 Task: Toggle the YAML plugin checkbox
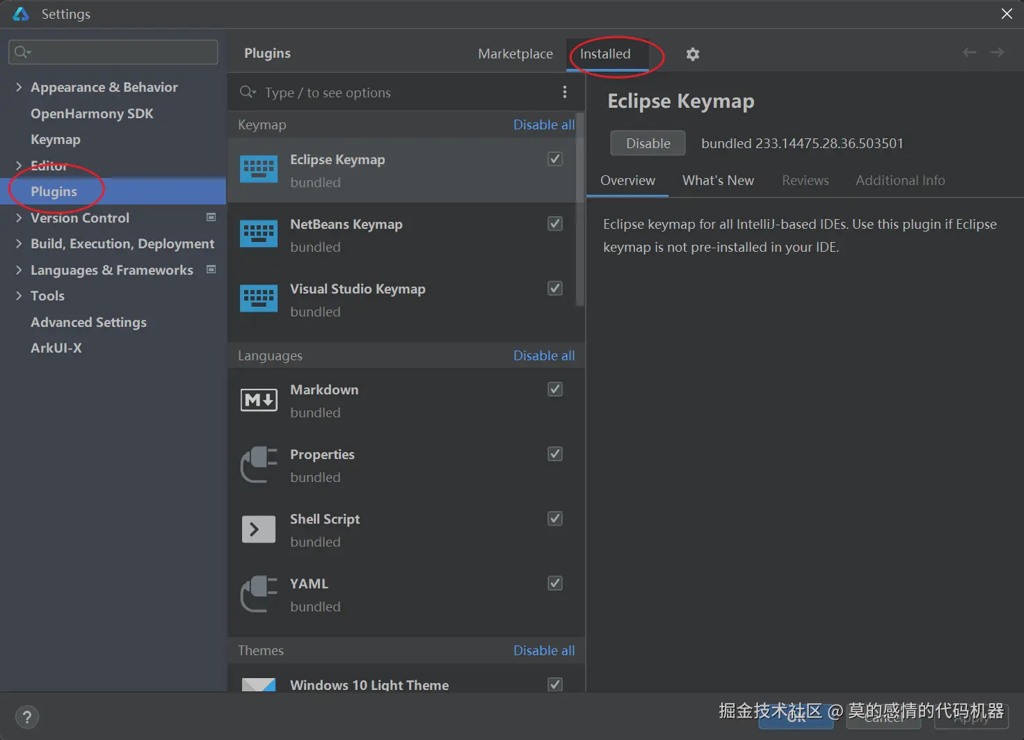[x=555, y=583]
